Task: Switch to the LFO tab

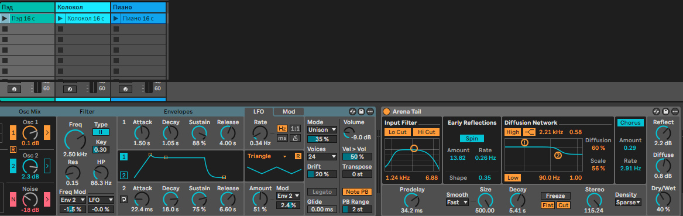Action: click(x=259, y=112)
